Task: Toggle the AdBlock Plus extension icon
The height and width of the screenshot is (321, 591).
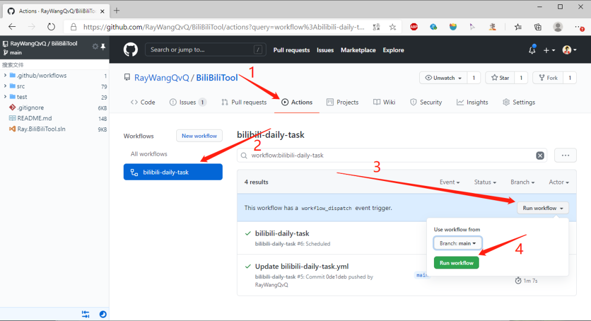Action: pyautogui.click(x=414, y=27)
